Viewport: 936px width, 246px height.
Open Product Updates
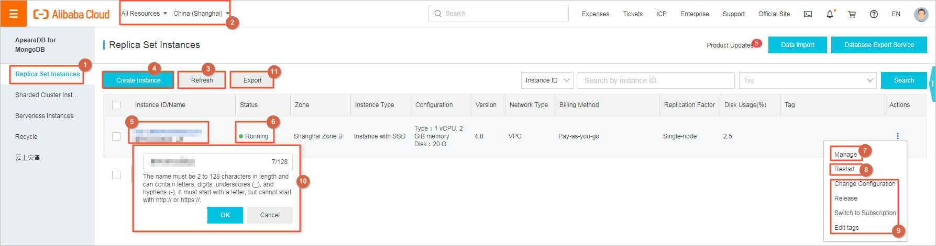click(730, 45)
